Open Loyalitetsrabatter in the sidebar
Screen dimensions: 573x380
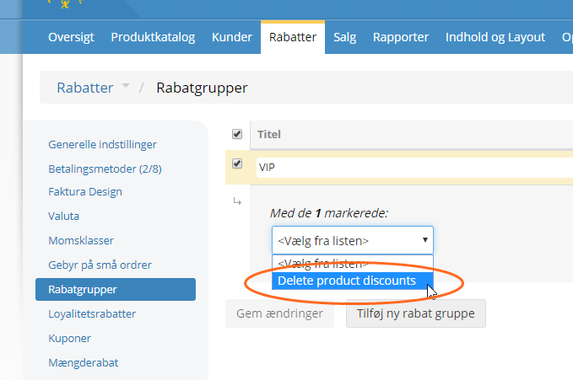click(92, 314)
